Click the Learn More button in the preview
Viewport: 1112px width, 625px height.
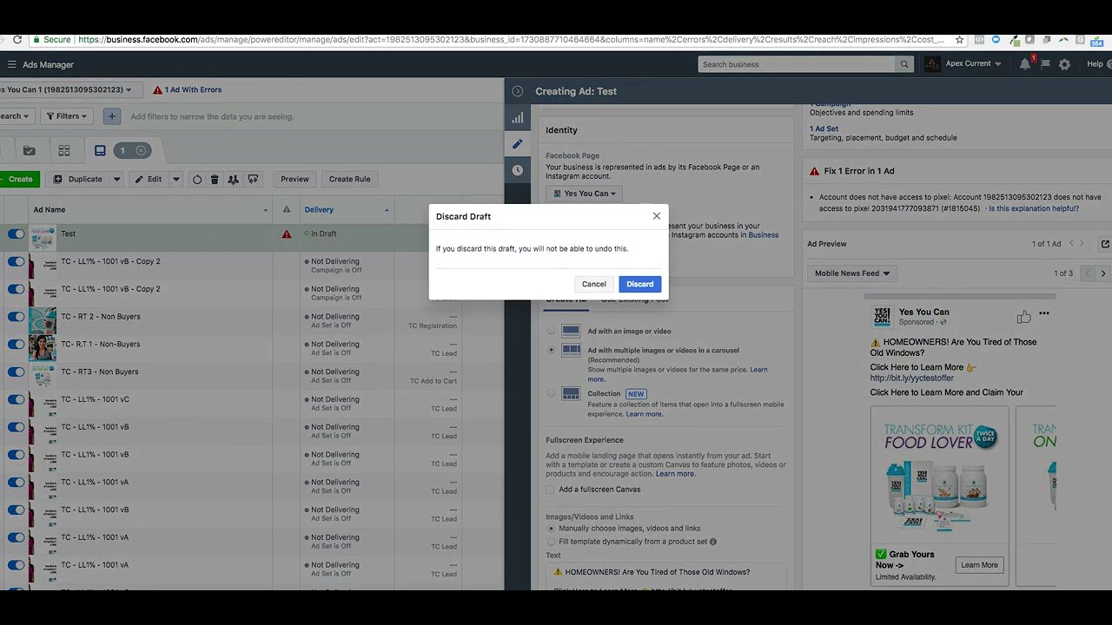click(x=979, y=565)
